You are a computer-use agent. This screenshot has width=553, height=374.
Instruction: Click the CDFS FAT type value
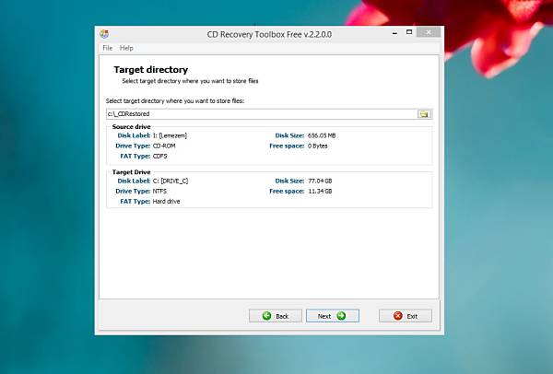click(159, 156)
